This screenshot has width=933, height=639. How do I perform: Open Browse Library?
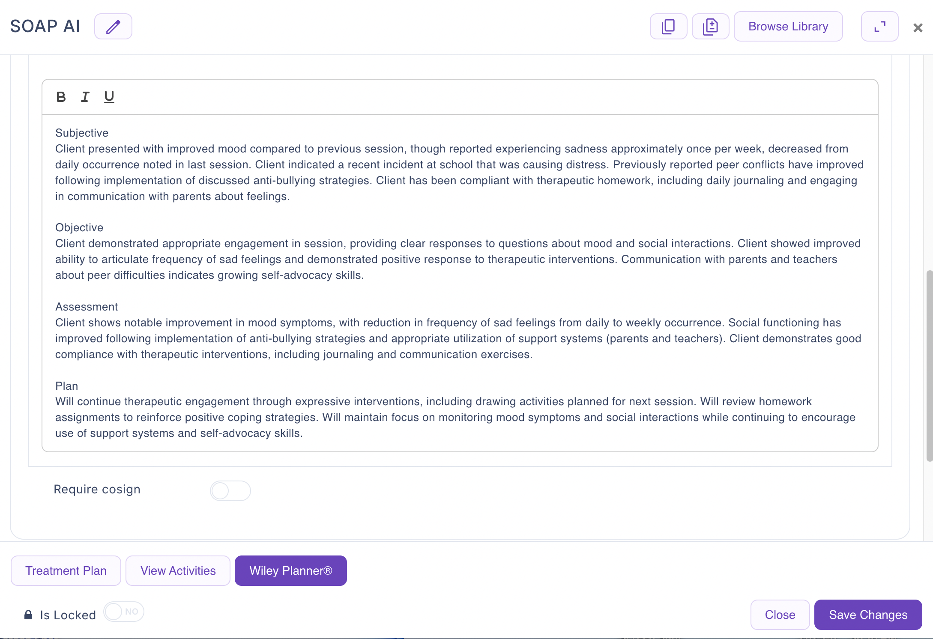(788, 27)
